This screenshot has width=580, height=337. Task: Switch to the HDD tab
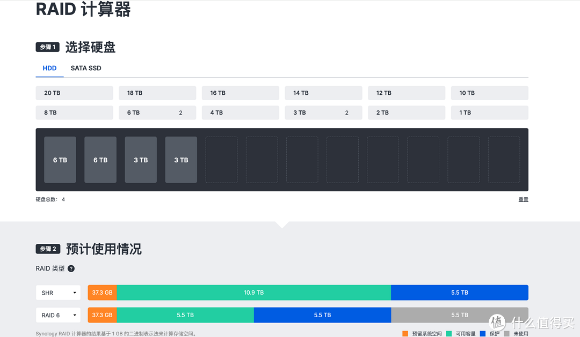[49, 68]
